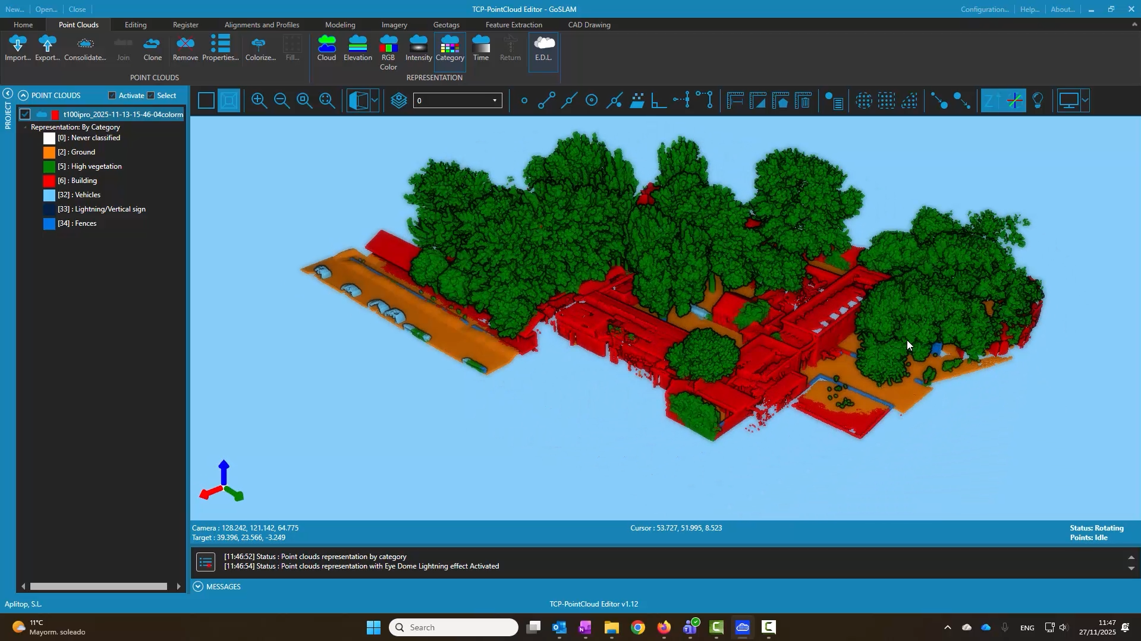Collapse the MESSAGES panel
The width and height of the screenshot is (1141, 641).
(197, 586)
